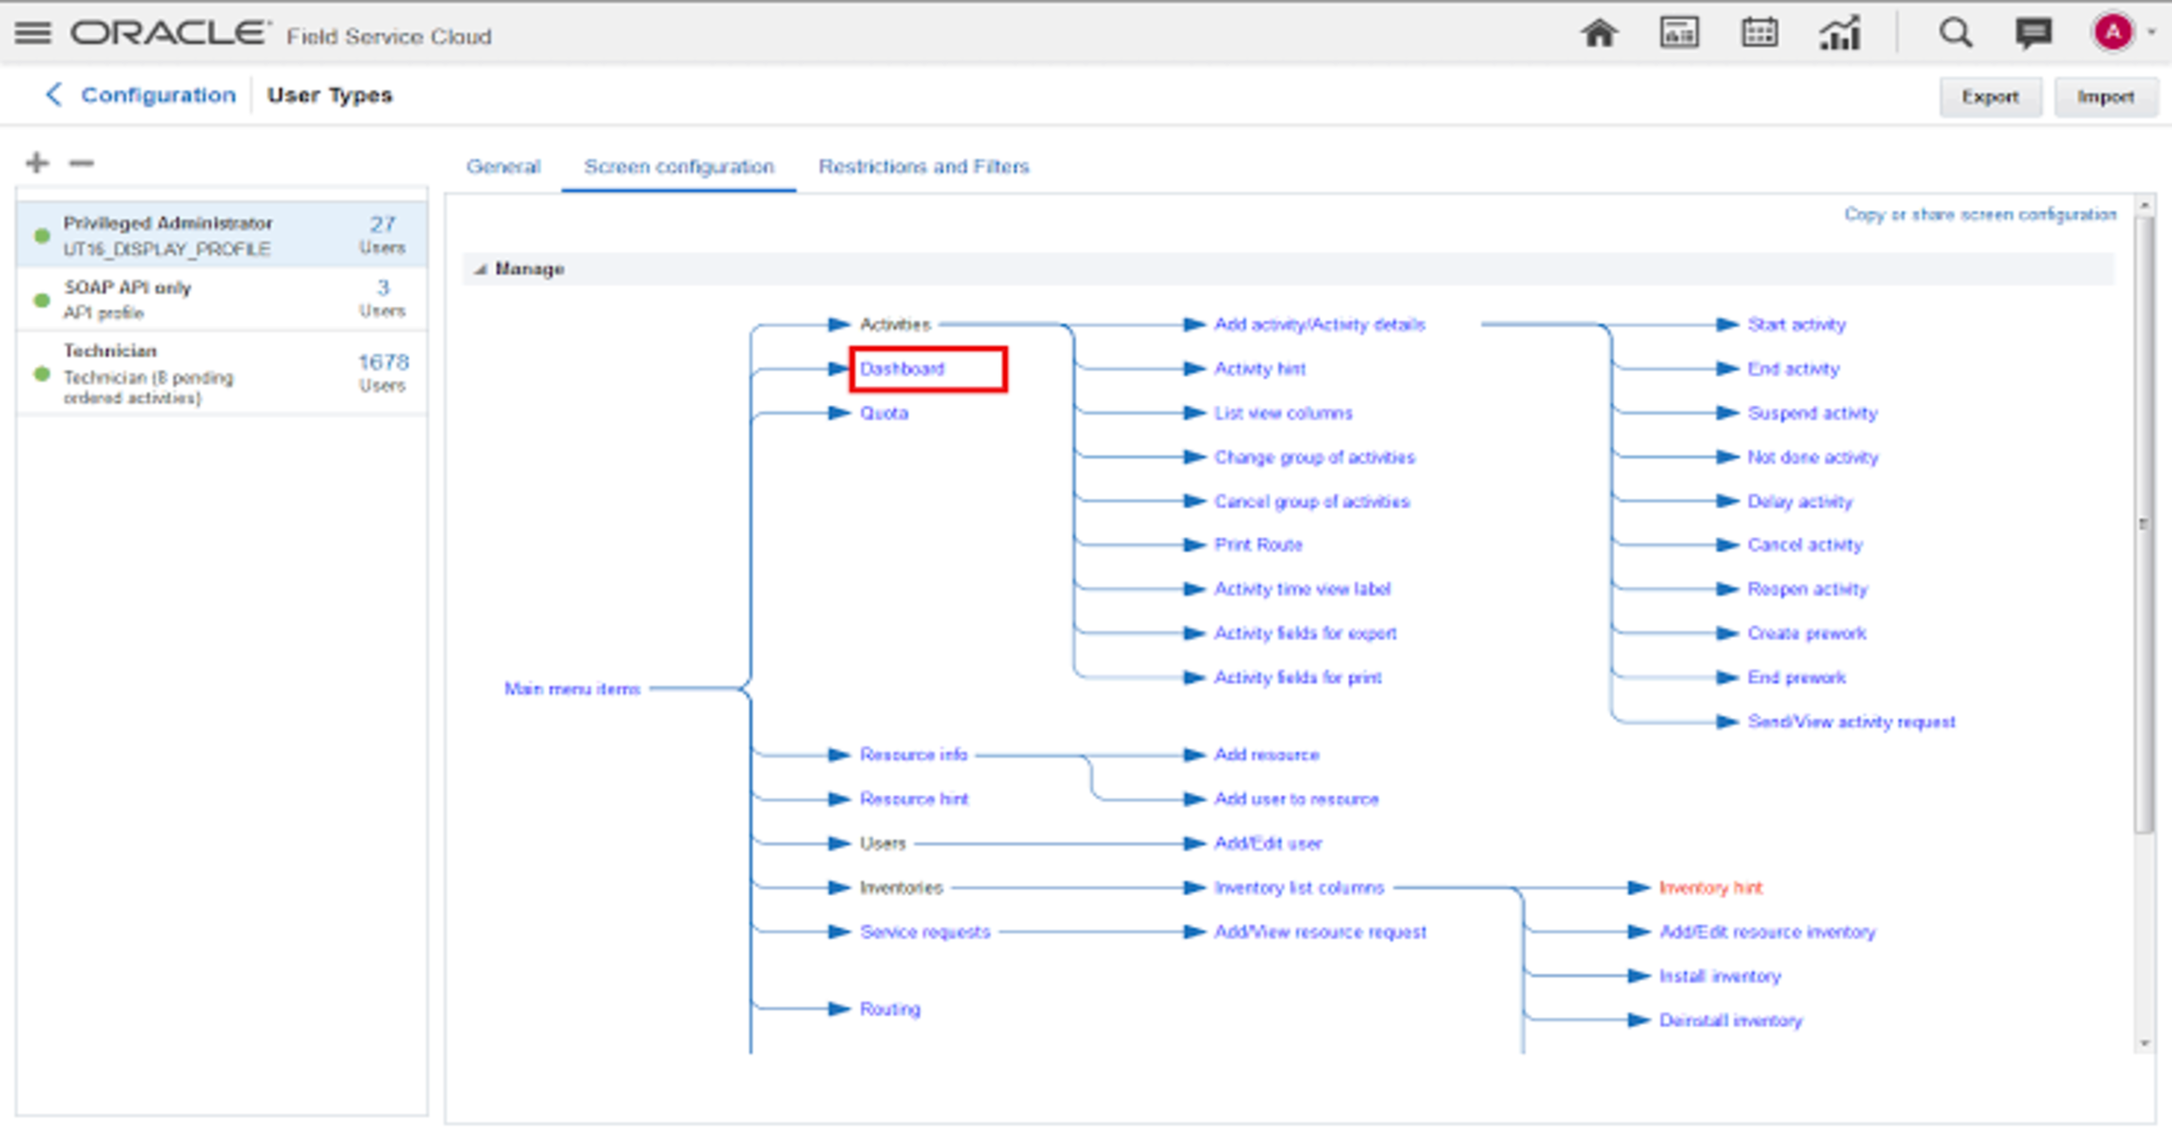This screenshot has width=2172, height=1139.
Task: Open the Resource info link
Action: (x=913, y=755)
